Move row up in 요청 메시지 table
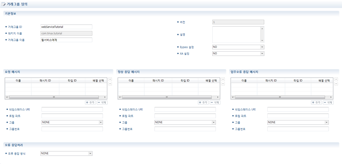The height and width of the screenshot is (164, 342). 110,79
